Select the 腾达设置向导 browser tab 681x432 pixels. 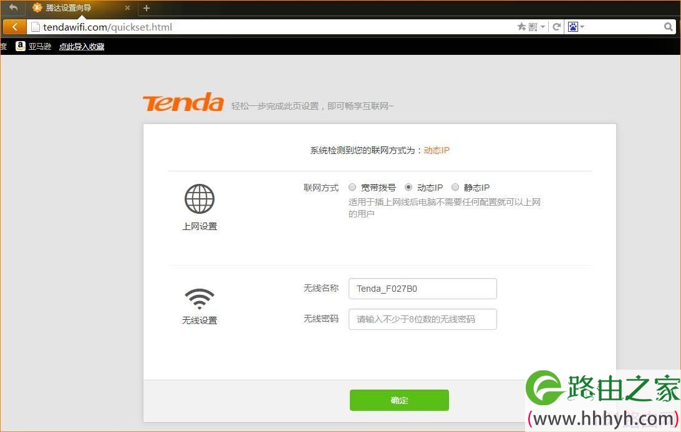[x=81, y=8]
